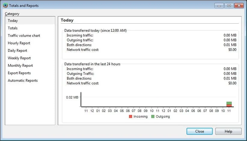Click the red incoming bar in chart

tap(229, 105)
